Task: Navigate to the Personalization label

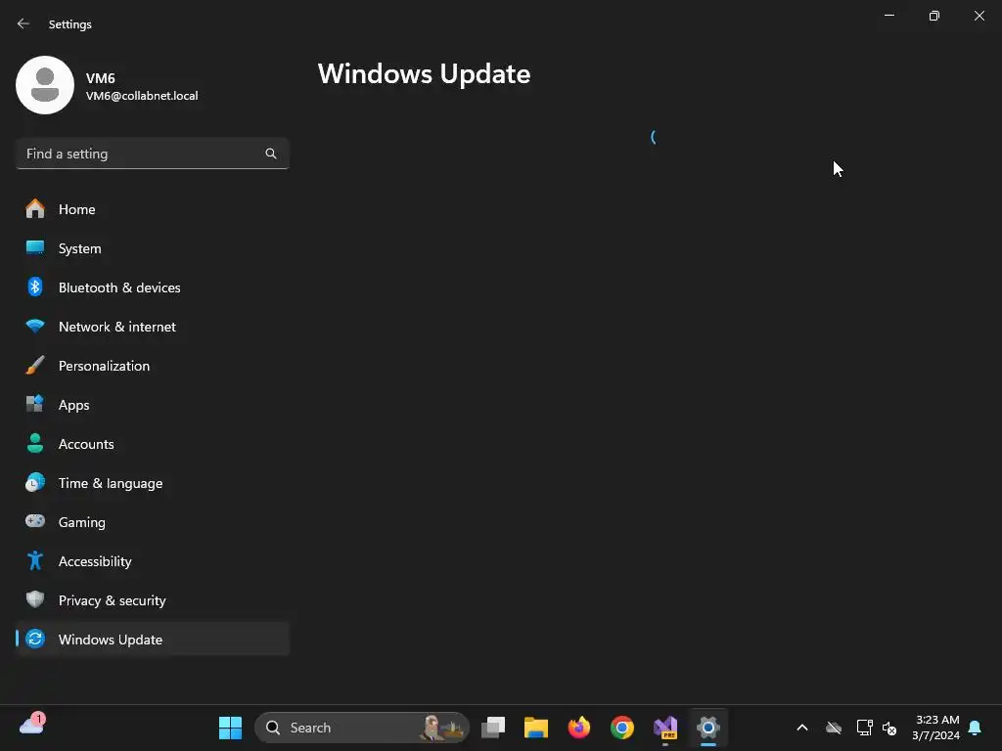Action: point(104,366)
